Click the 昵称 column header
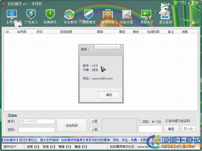The height and width of the screenshot is (151, 202). pos(100,32)
